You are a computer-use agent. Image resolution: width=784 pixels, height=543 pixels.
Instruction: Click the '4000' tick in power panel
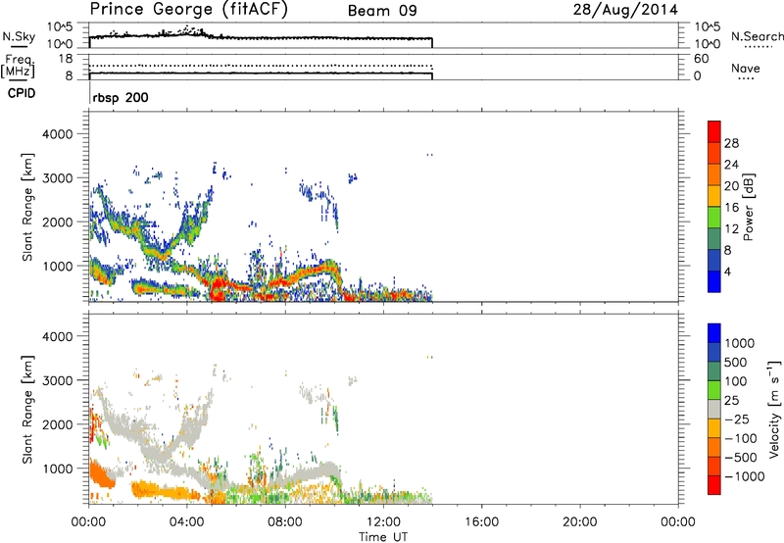58,134
